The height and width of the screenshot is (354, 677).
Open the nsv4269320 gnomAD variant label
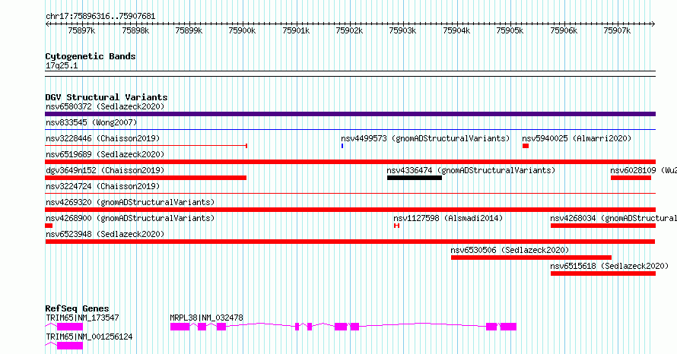click(x=130, y=202)
